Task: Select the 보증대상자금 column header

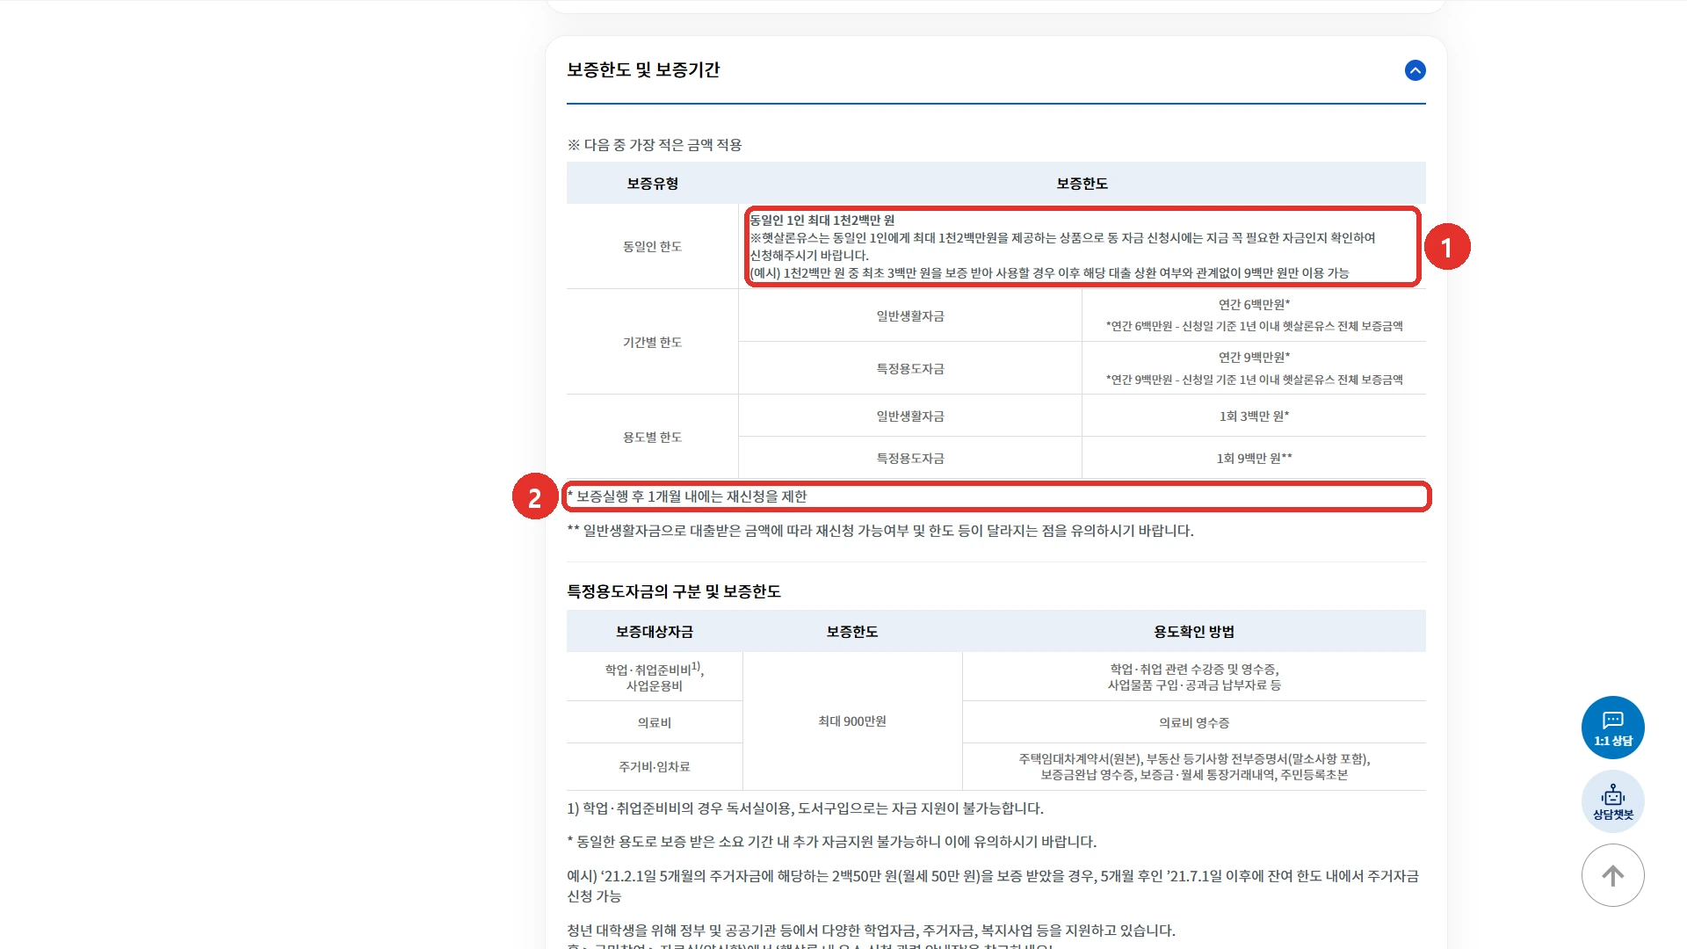Action: click(x=655, y=632)
